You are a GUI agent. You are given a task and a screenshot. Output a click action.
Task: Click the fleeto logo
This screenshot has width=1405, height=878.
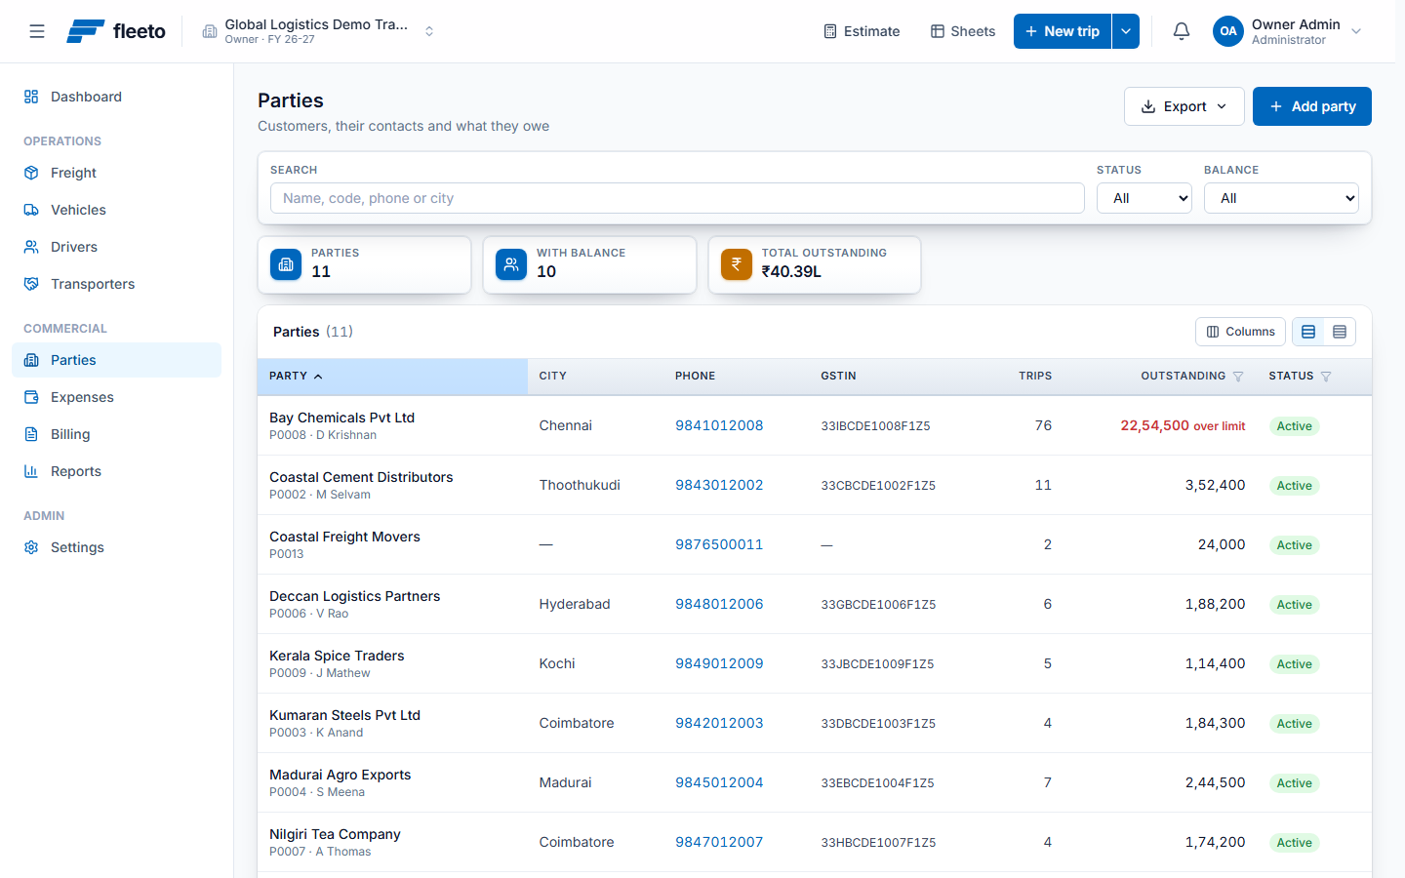coord(116,31)
